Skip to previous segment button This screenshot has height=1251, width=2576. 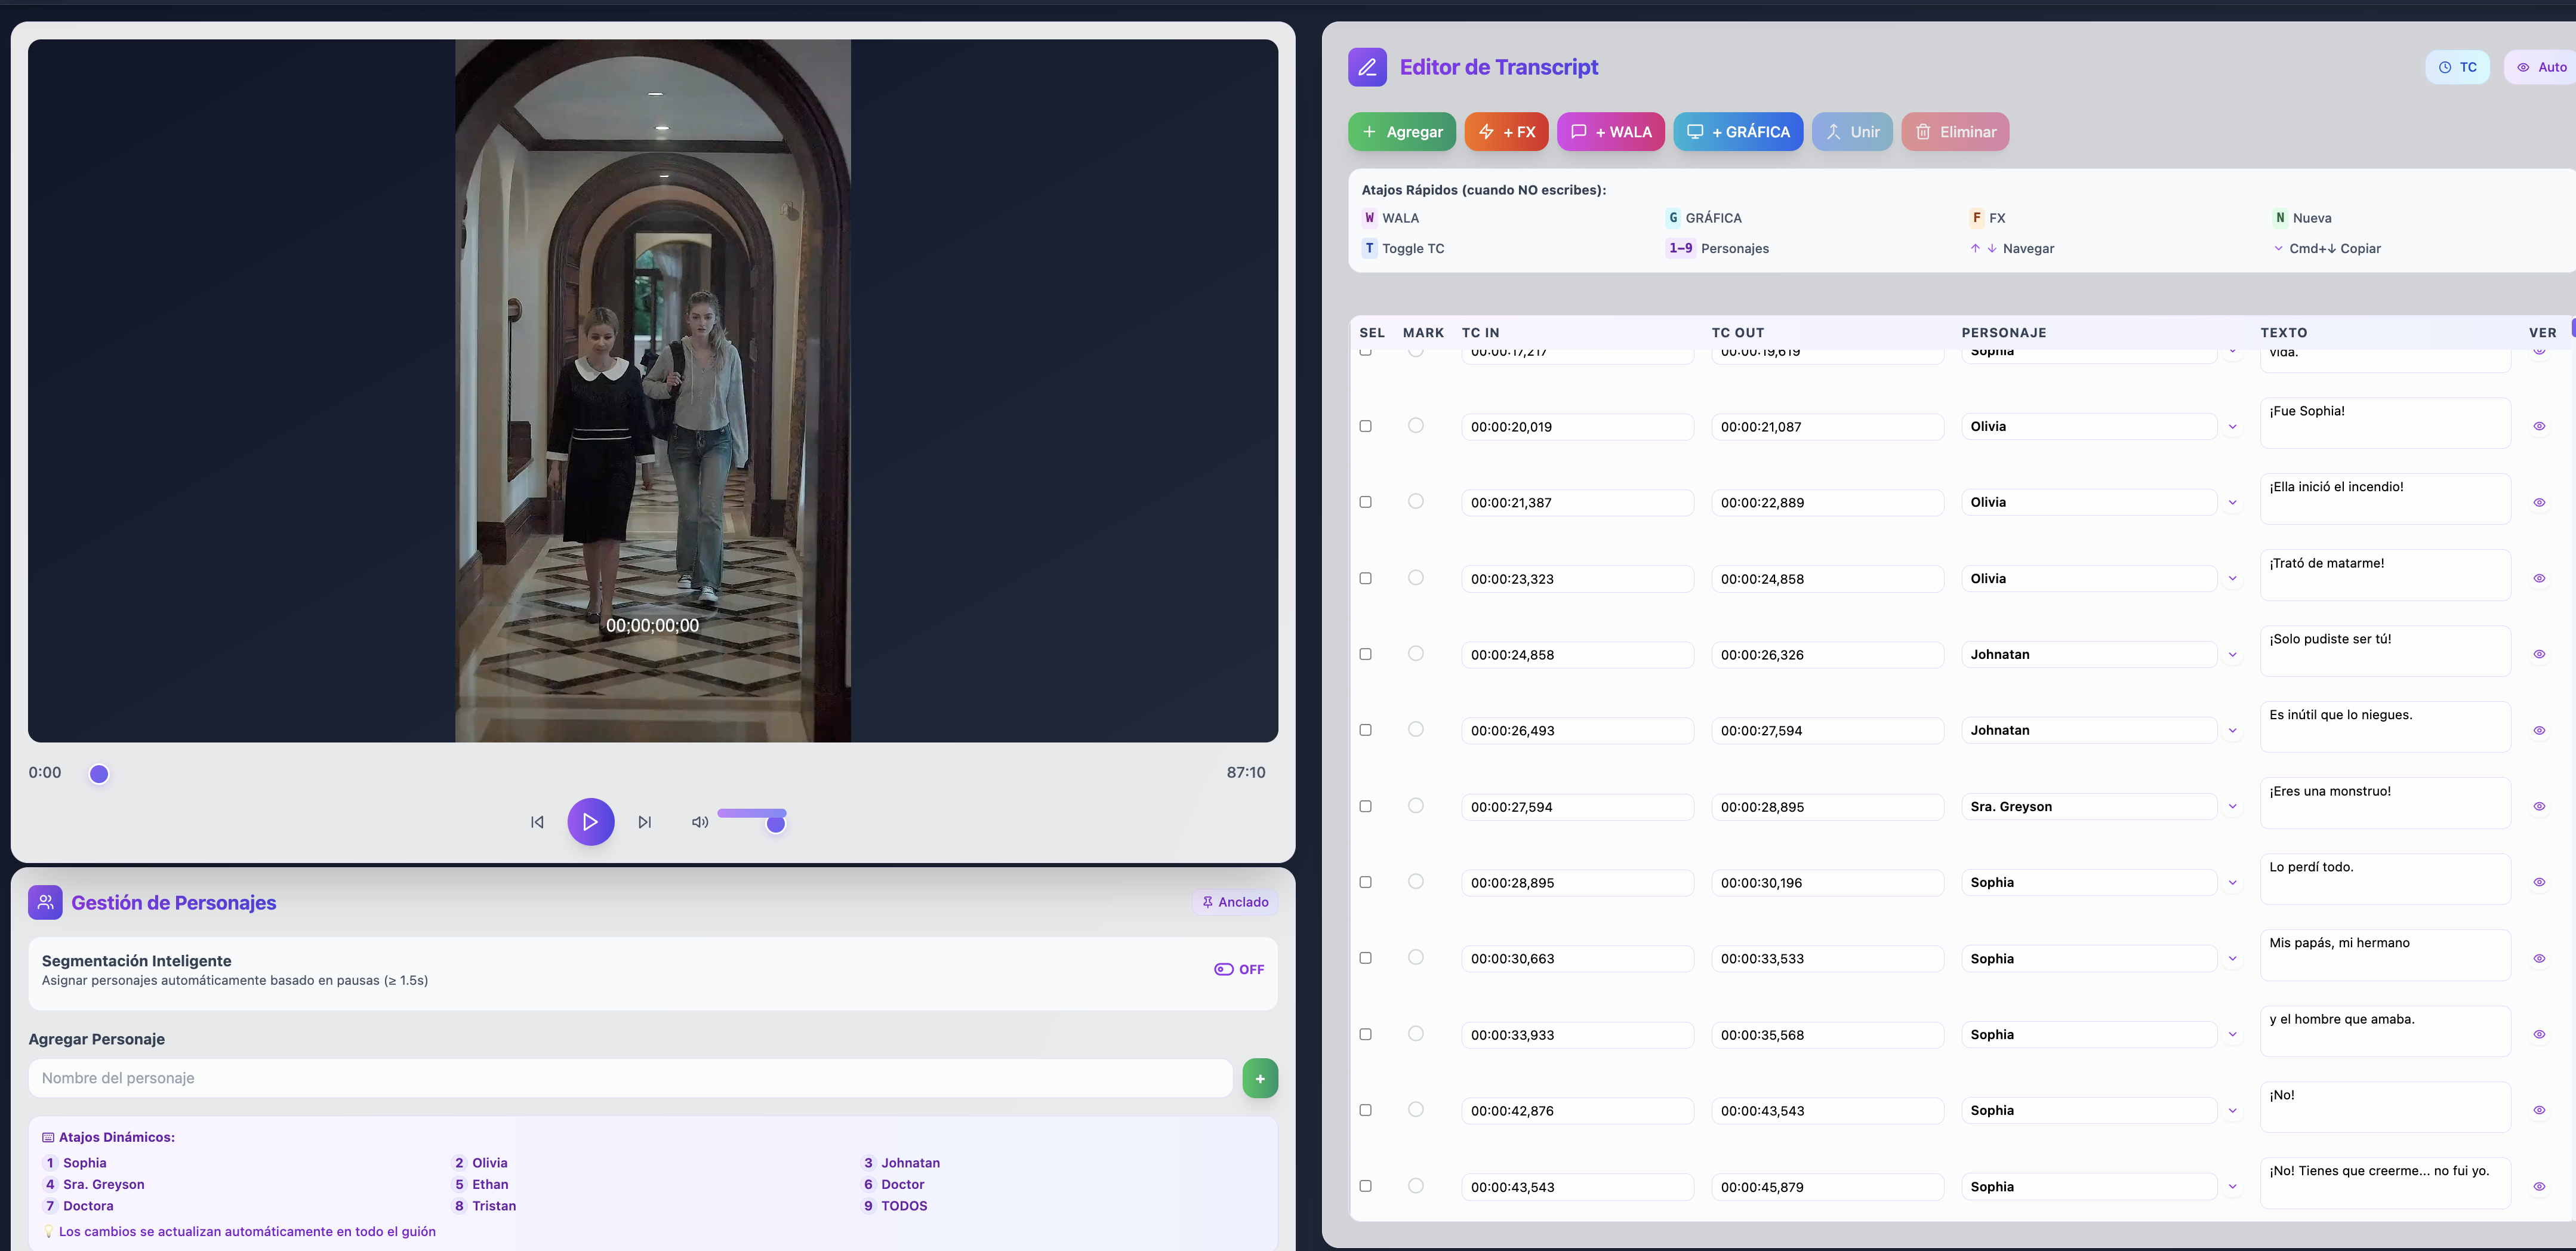[x=537, y=822]
